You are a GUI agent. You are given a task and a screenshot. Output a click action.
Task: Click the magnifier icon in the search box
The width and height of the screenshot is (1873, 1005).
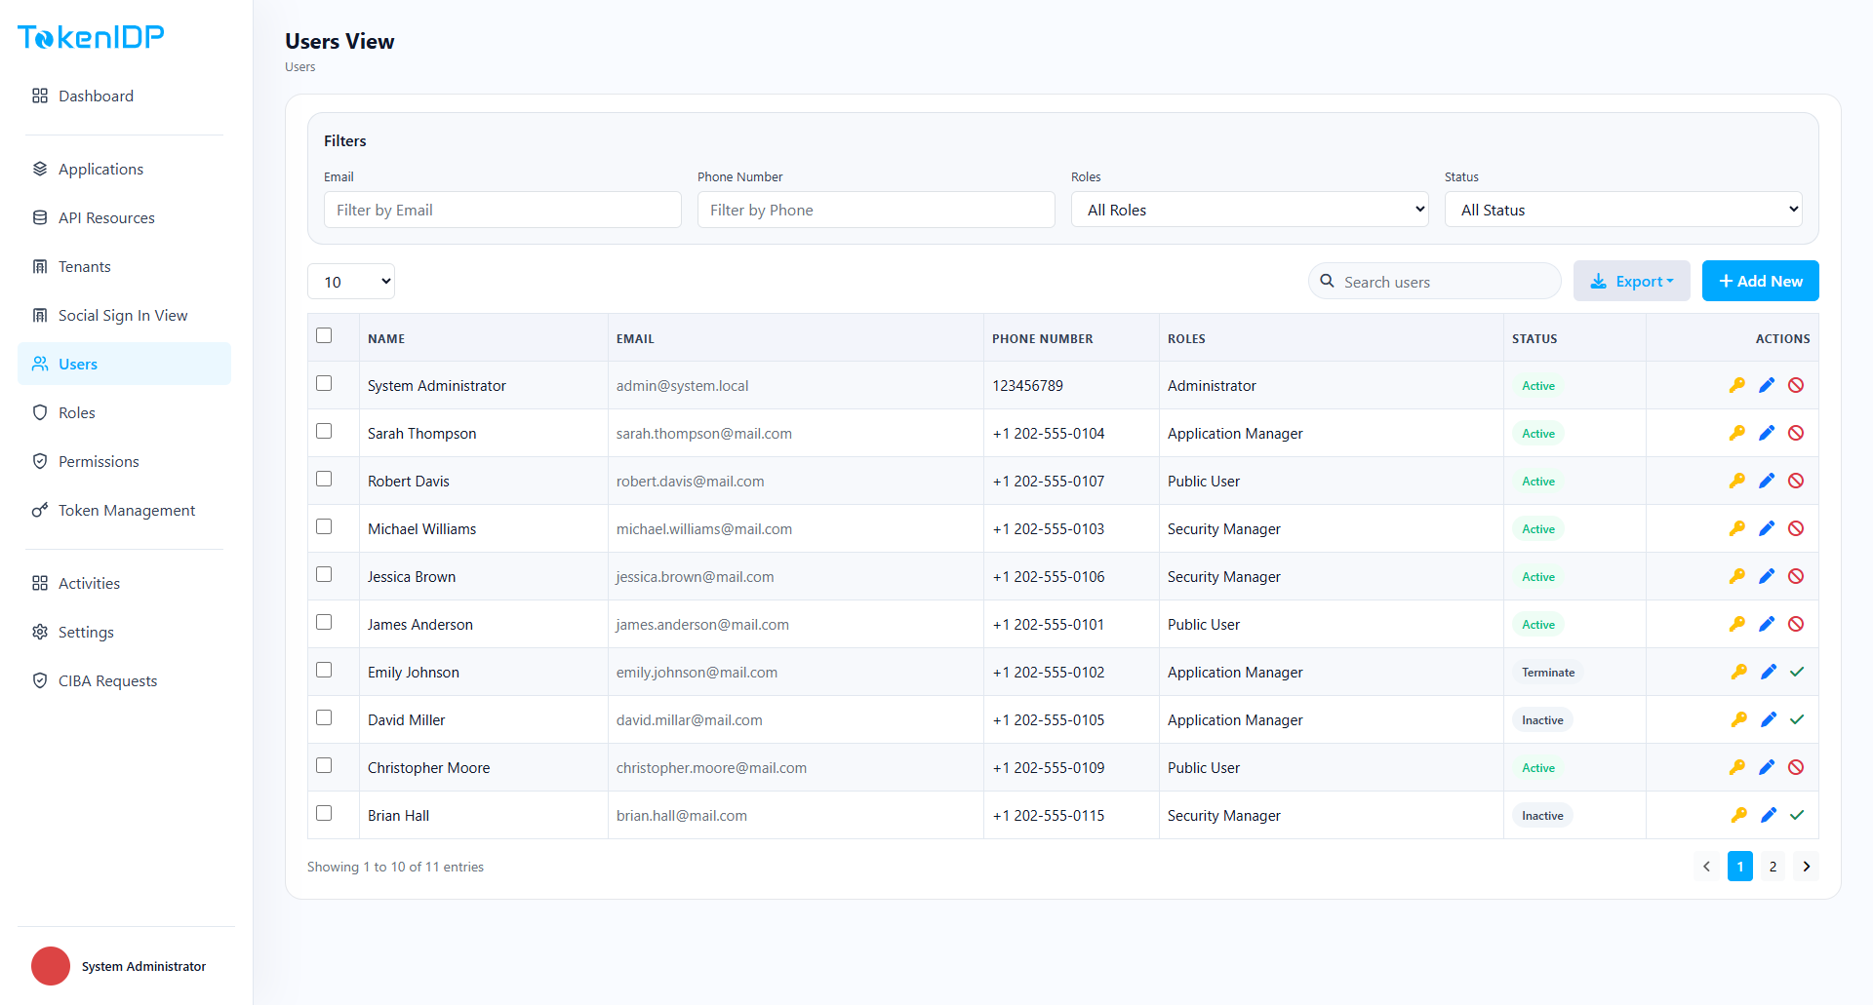[x=1327, y=281]
